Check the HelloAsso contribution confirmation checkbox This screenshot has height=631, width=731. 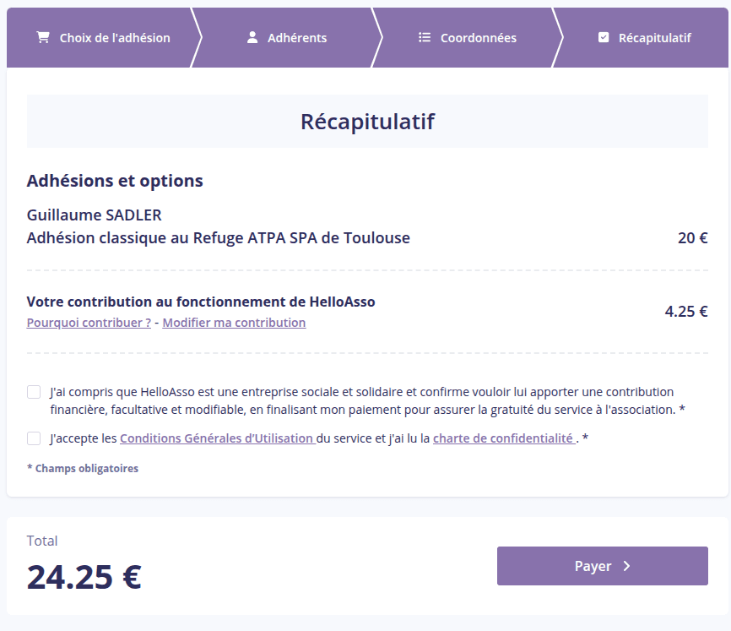coord(34,391)
